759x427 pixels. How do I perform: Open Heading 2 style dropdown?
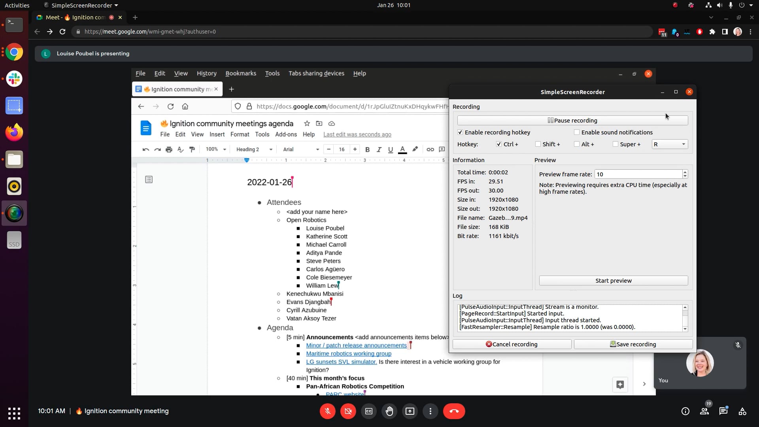pyautogui.click(x=254, y=149)
